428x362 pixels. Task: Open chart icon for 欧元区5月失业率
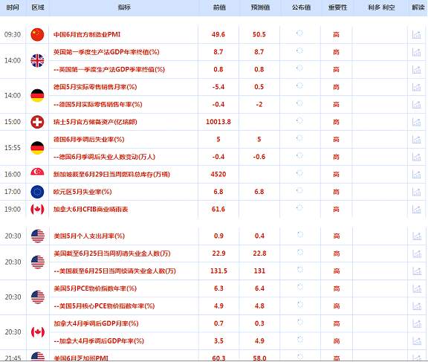point(416,192)
